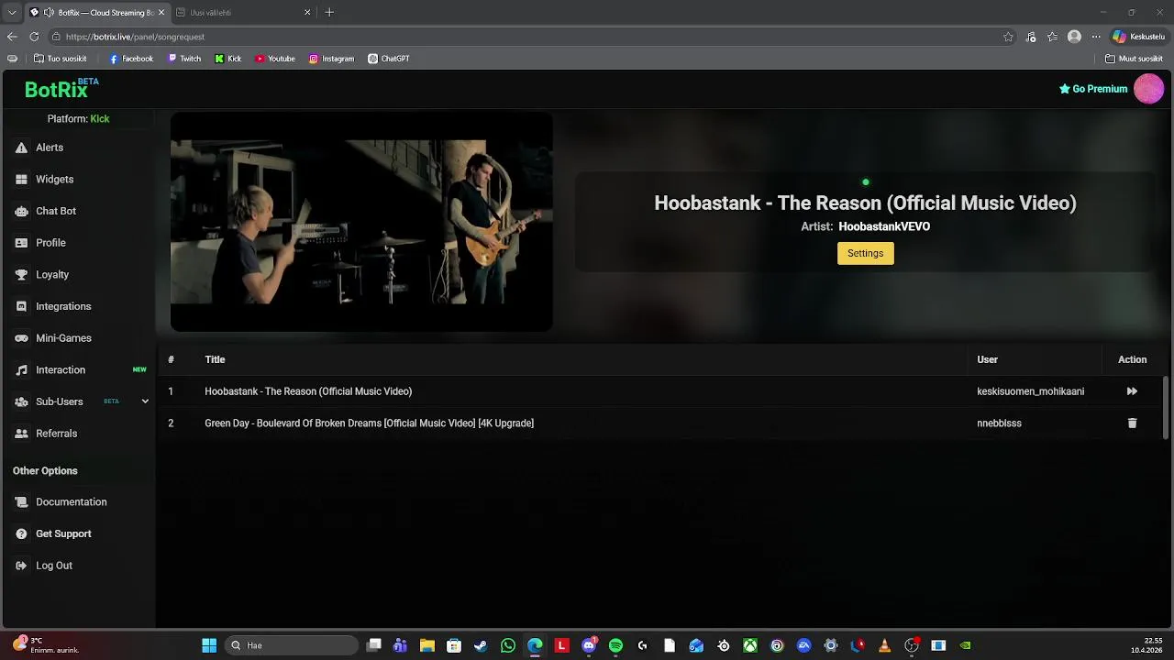The height and width of the screenshot is (660, 1174).
Task: Open VLC media player from taskbar
Action: click(x=885, y=646)
